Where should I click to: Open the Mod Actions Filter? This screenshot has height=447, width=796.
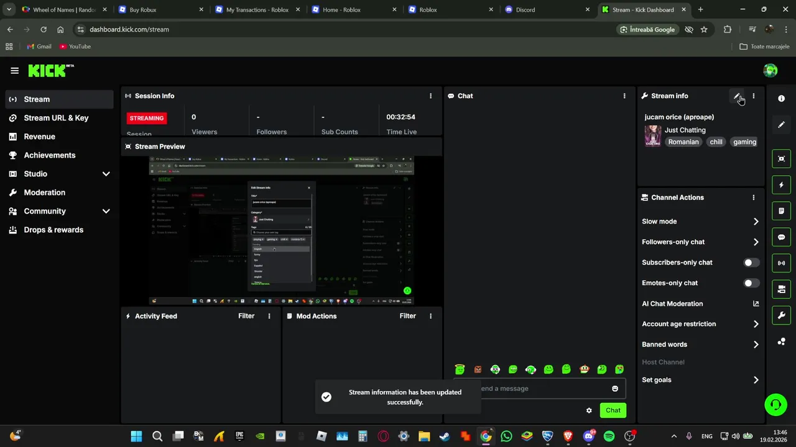pyautogui.click(x=407, y=316)
